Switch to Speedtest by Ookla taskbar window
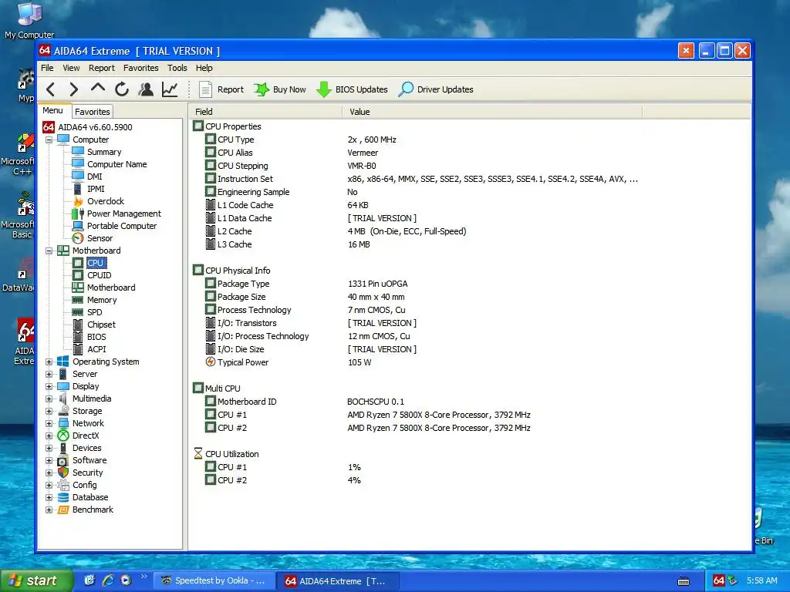 pyautogui.click(x=214, y=581)
